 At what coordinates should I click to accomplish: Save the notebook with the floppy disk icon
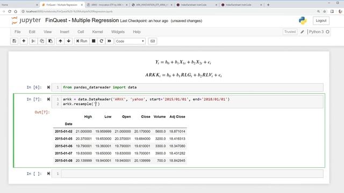click(15, 41)
